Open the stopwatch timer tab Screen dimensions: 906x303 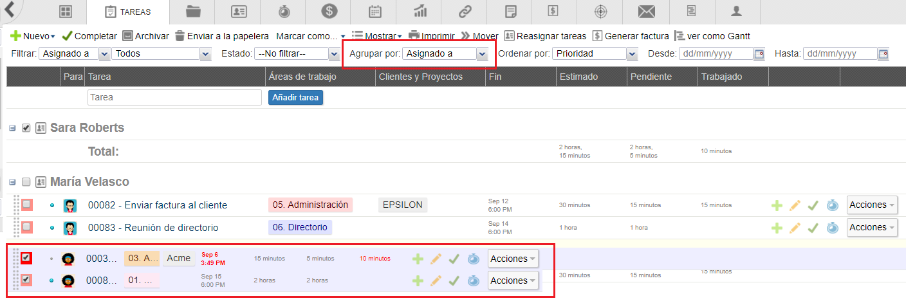click(x=284, y=12)
